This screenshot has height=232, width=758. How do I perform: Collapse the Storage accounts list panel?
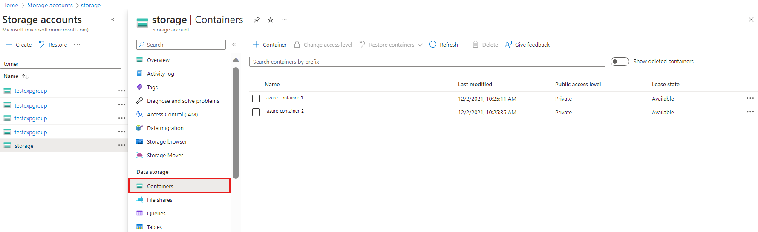(112, 20)
